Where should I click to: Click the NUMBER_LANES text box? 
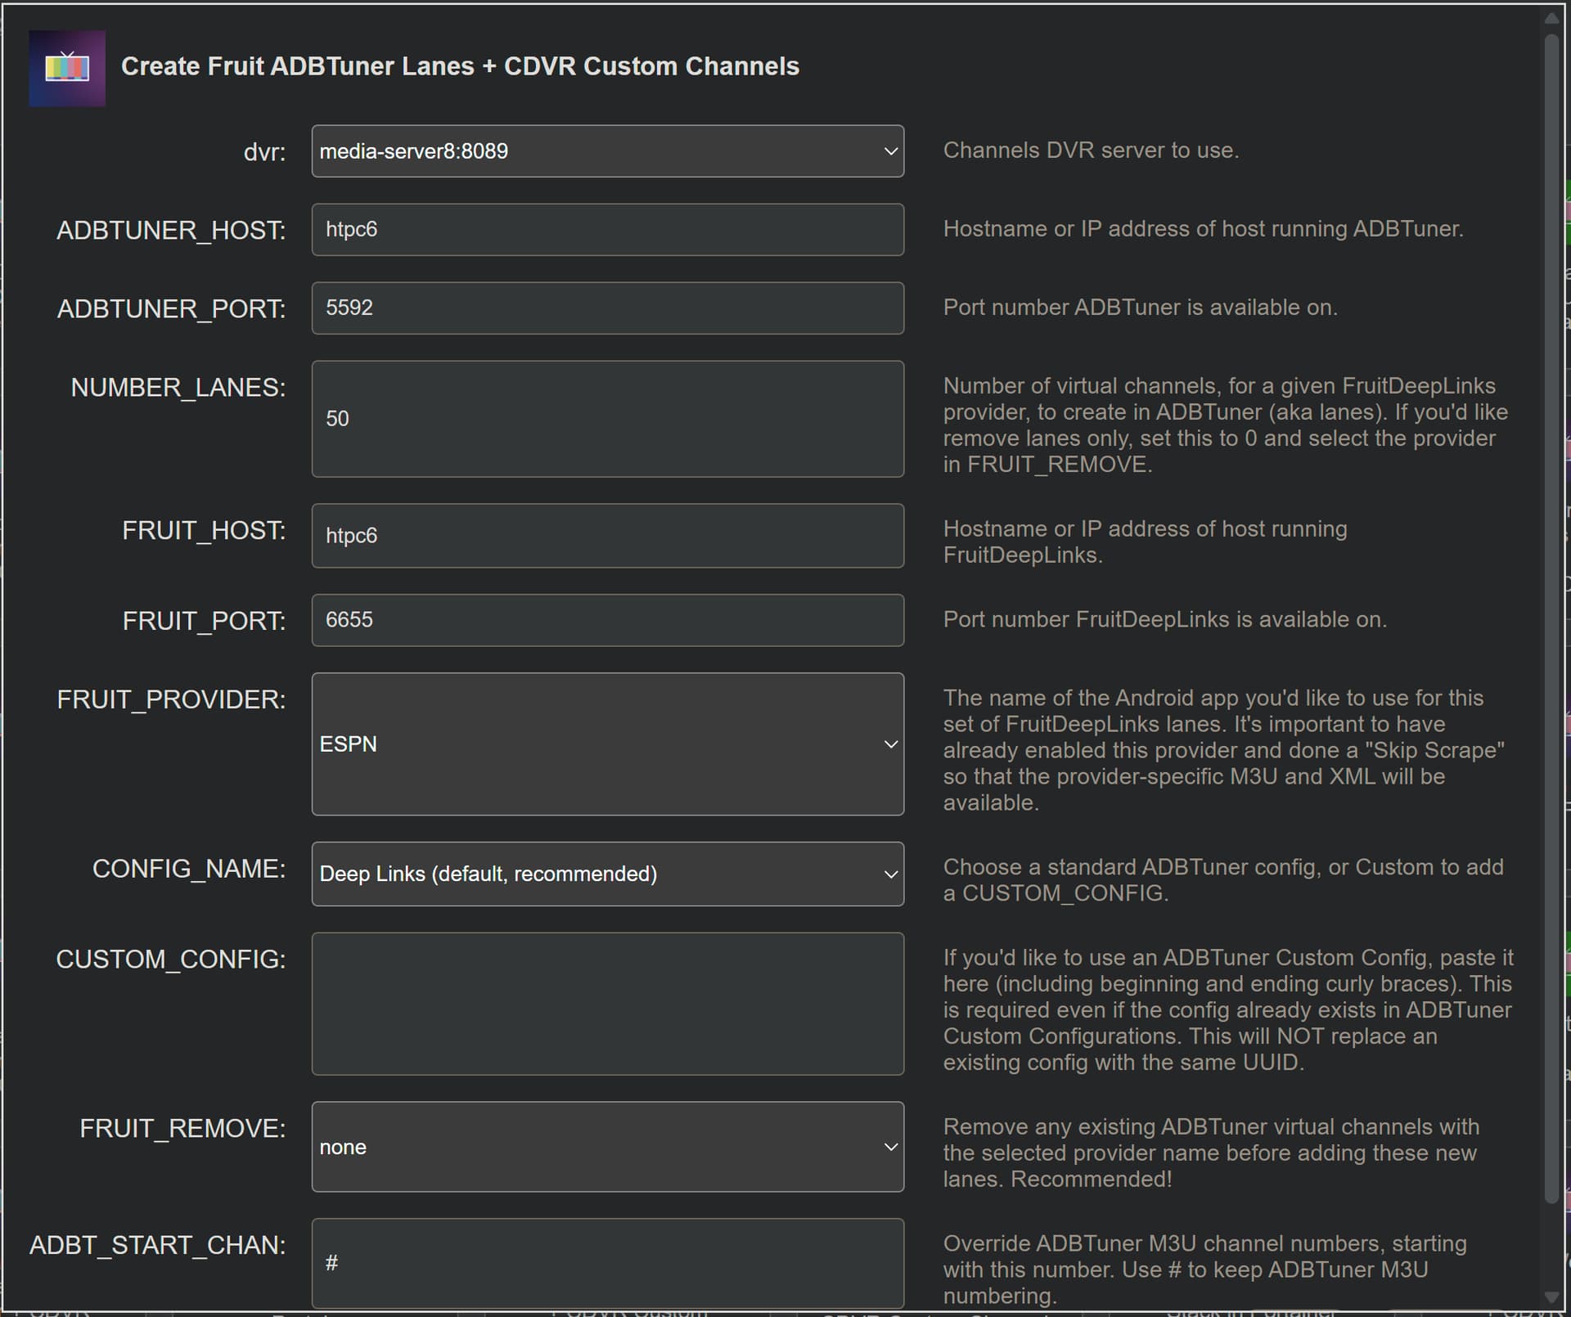click(606, 419)
